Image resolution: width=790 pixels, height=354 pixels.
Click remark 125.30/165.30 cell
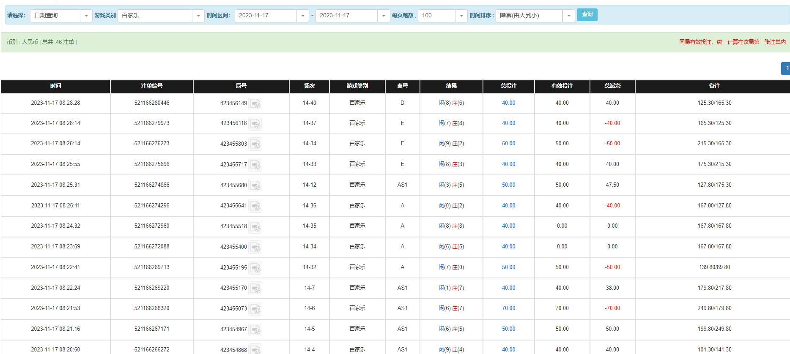(714, 103)
